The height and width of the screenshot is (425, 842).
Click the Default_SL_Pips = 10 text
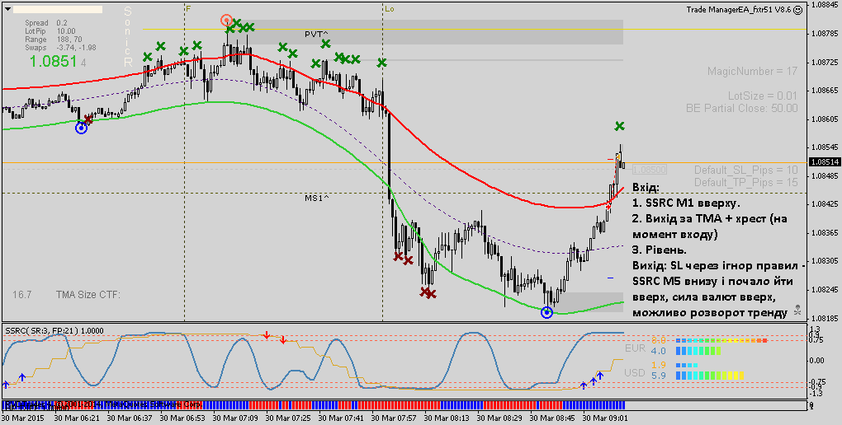click(746, 170)
